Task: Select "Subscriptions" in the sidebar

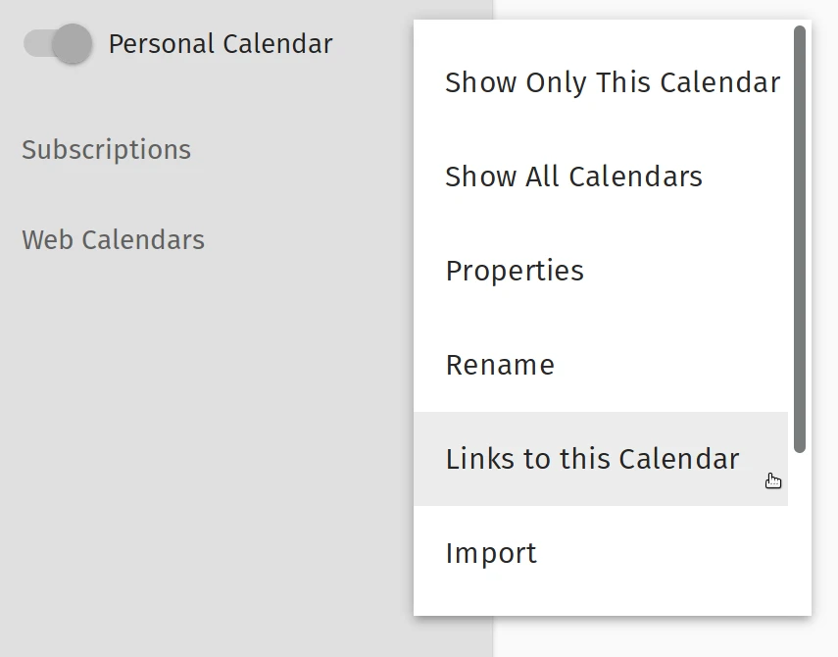Action: coord(106,149)
